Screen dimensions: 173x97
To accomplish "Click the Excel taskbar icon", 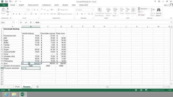I will pos(23,94).
